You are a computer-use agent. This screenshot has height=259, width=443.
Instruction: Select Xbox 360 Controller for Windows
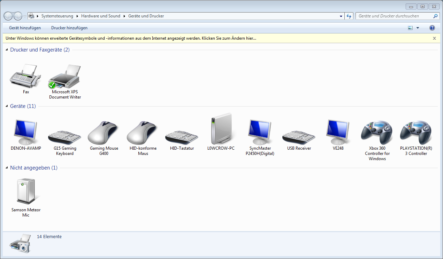pyautogui.click(x=377, y=133)
